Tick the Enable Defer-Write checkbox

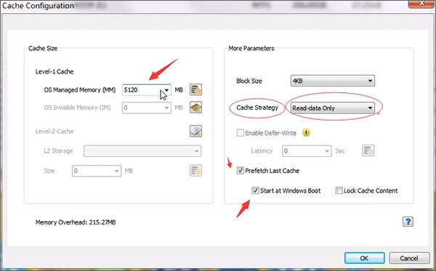coord(241,133)
